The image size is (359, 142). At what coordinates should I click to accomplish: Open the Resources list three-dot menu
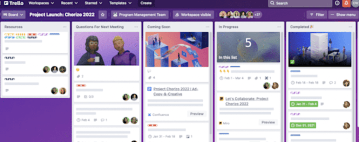coord(65,27)
